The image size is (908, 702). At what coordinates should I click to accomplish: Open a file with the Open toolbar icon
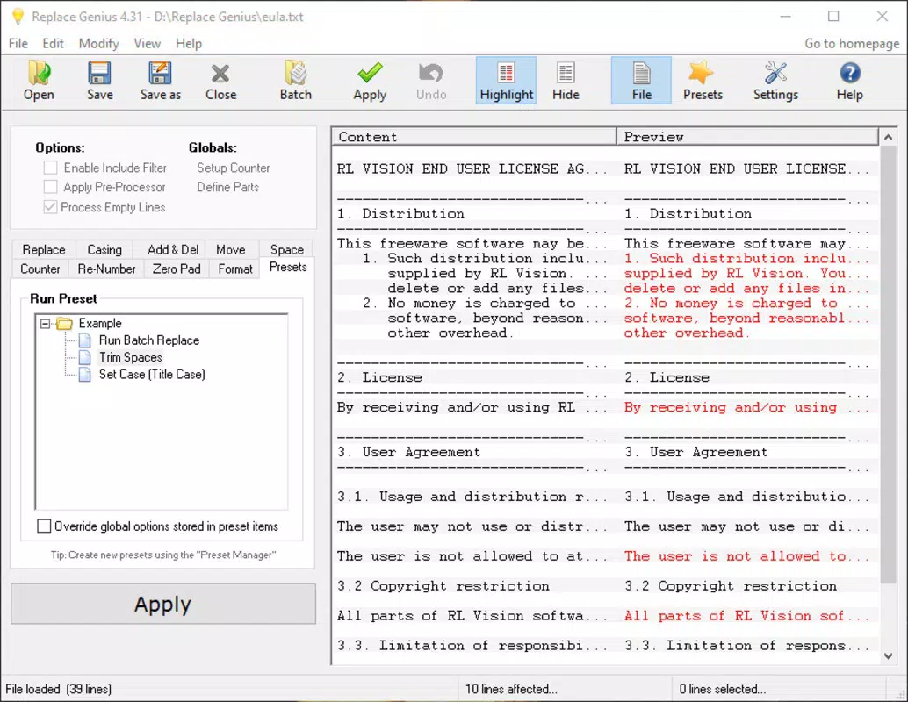tap(39, 81)
